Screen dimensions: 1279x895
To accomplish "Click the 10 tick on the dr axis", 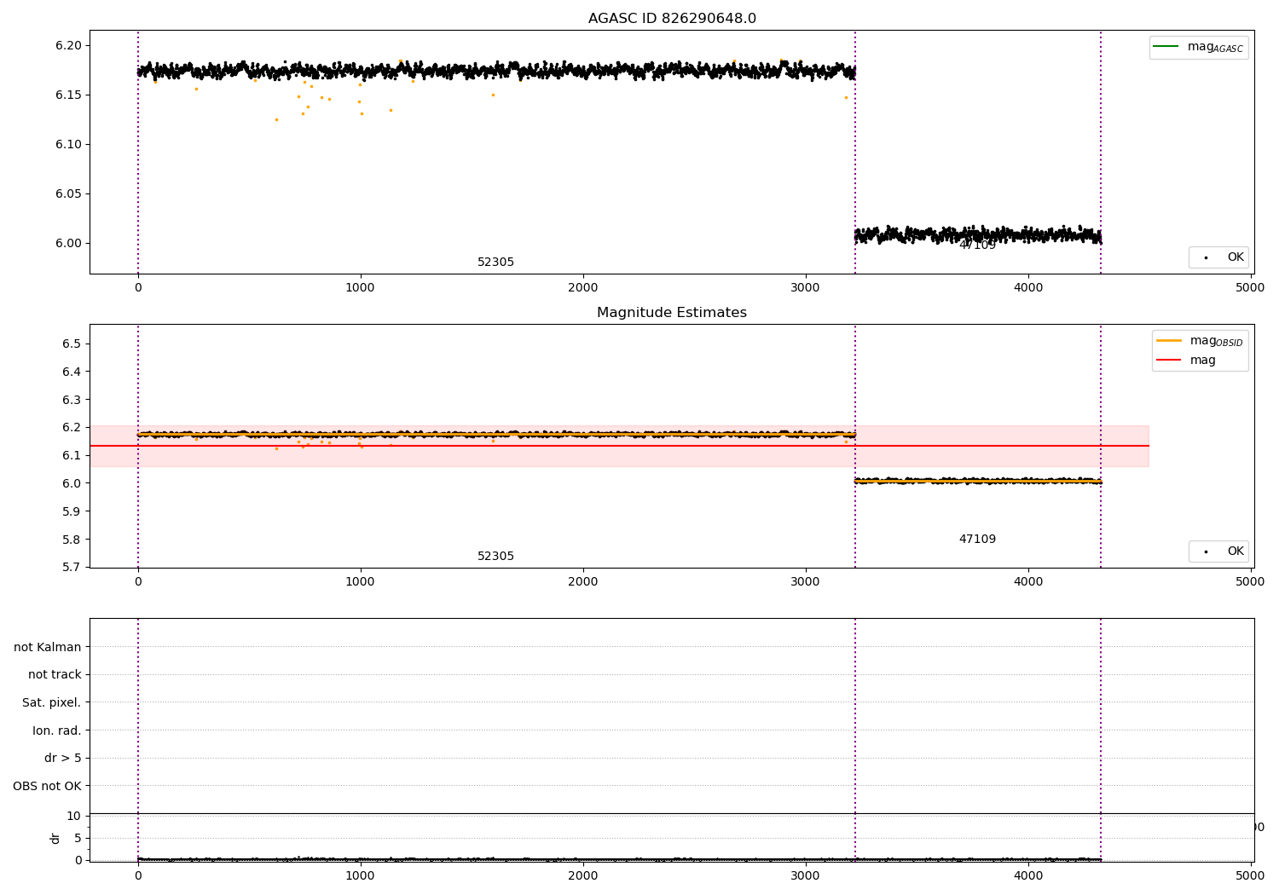I will click(74, 817).
